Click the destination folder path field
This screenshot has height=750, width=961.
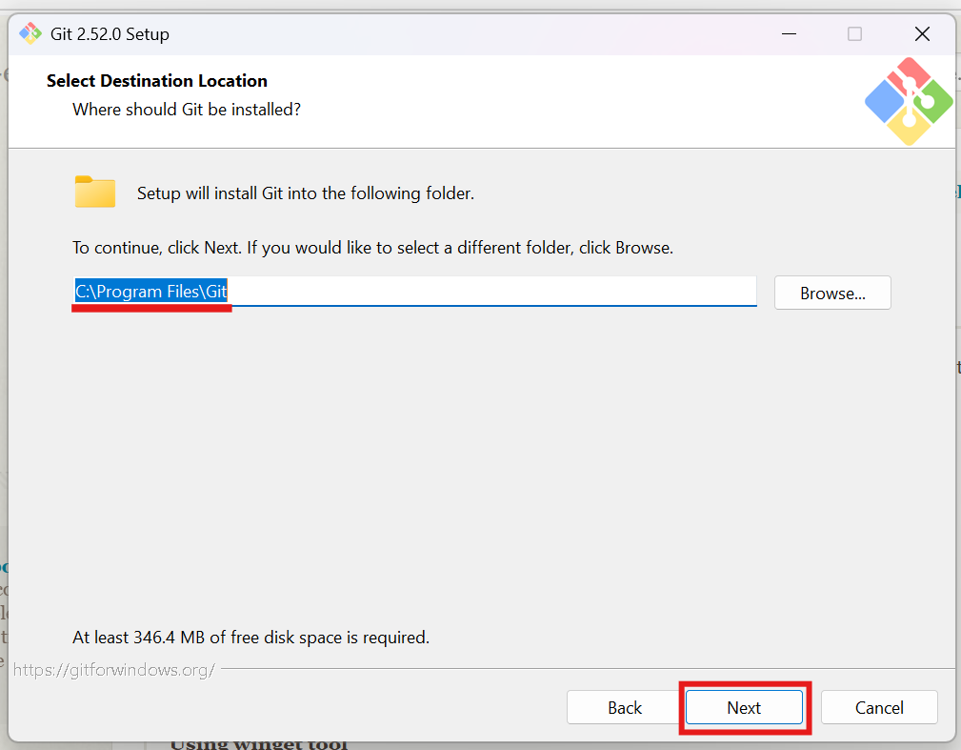[x=414, y=291]
